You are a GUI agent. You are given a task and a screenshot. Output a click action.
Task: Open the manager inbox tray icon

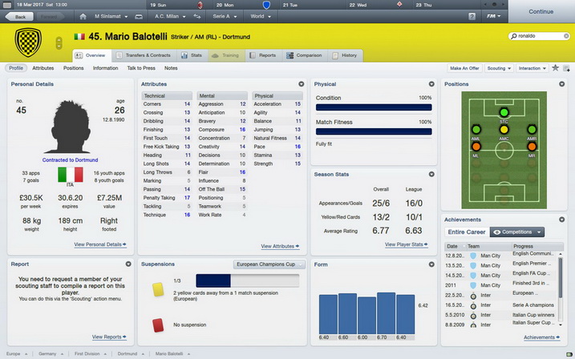[x=139, y=17]
